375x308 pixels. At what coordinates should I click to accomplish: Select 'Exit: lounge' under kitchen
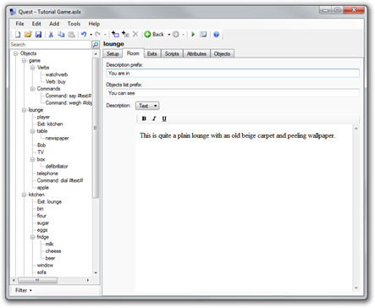click(49, 201)
